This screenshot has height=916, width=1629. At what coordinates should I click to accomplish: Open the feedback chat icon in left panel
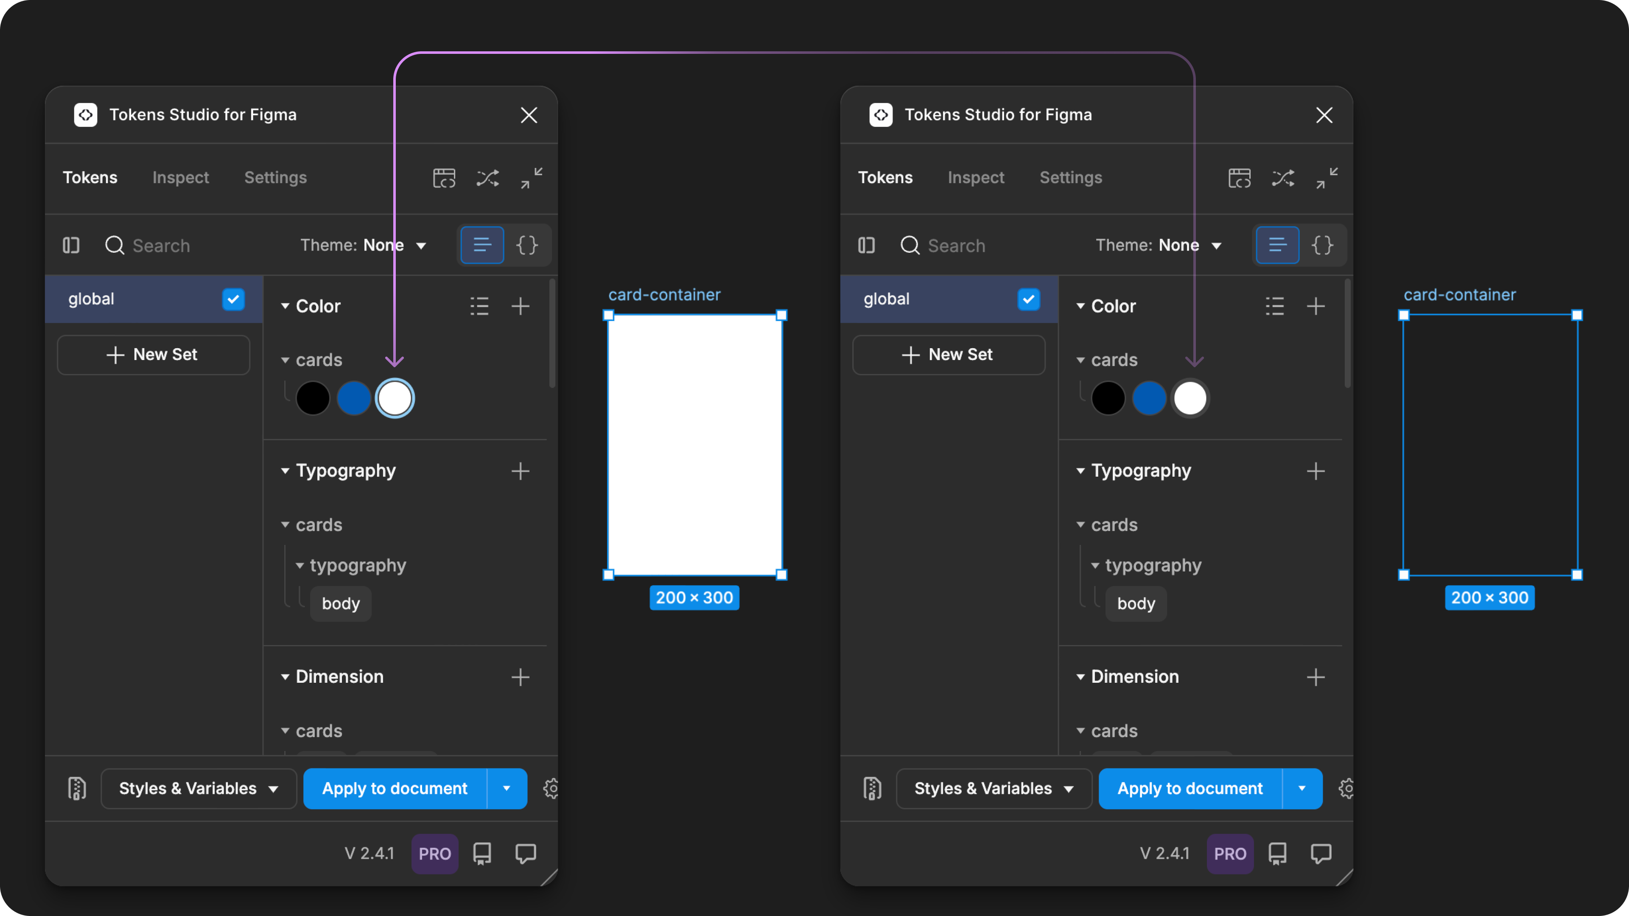coord(526,854)
